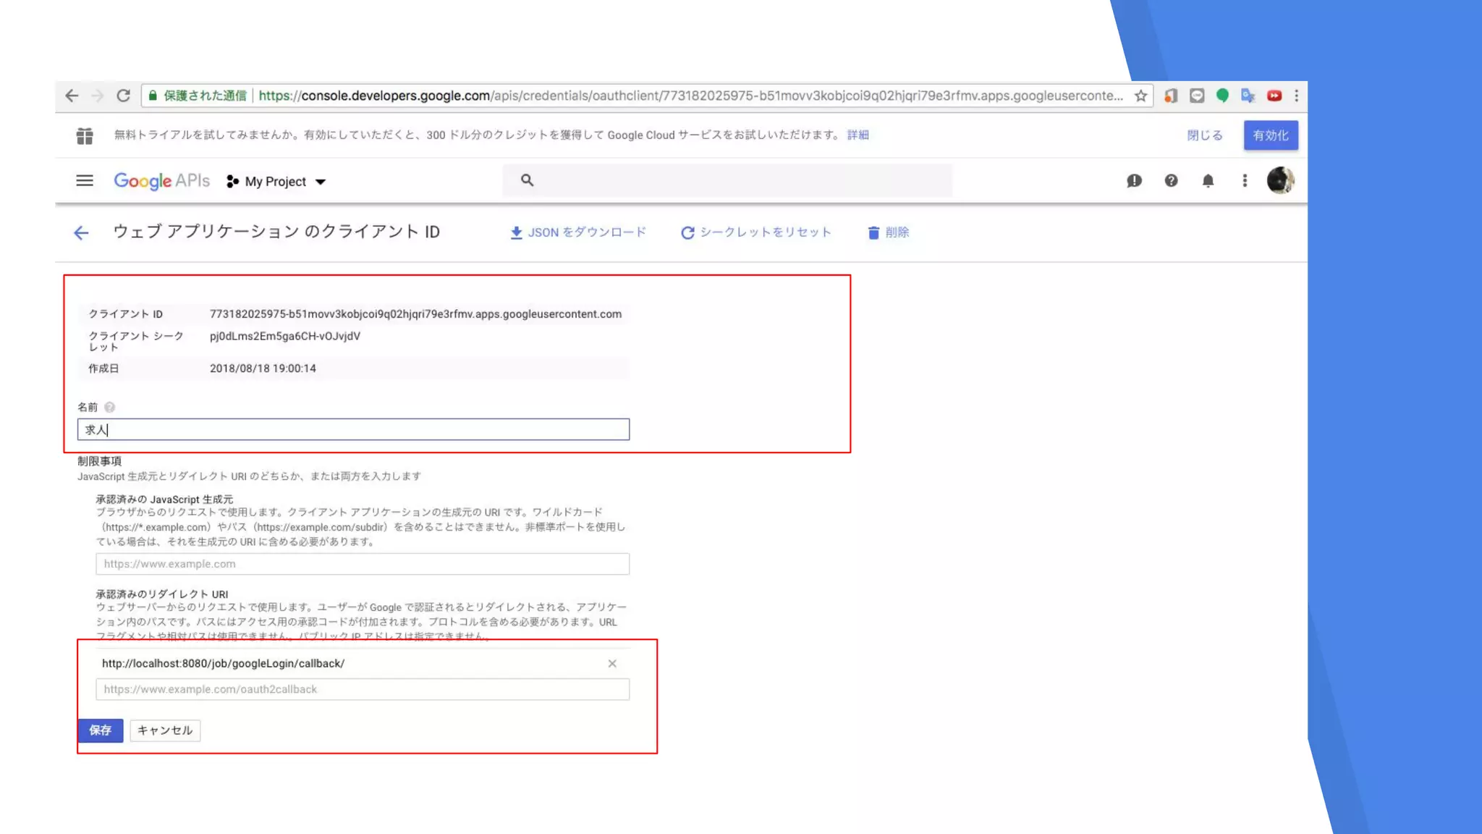
Task: Click the user account avatar
Action: (1280, 180)
